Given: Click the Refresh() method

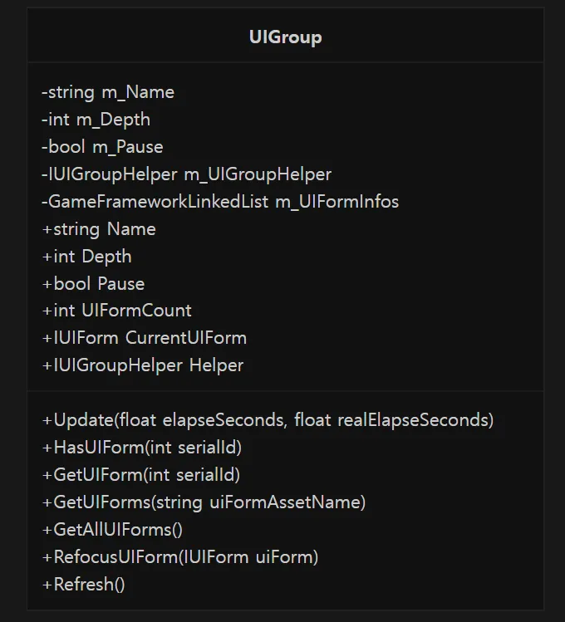Looking at the screenshot, I should [83, 585].
